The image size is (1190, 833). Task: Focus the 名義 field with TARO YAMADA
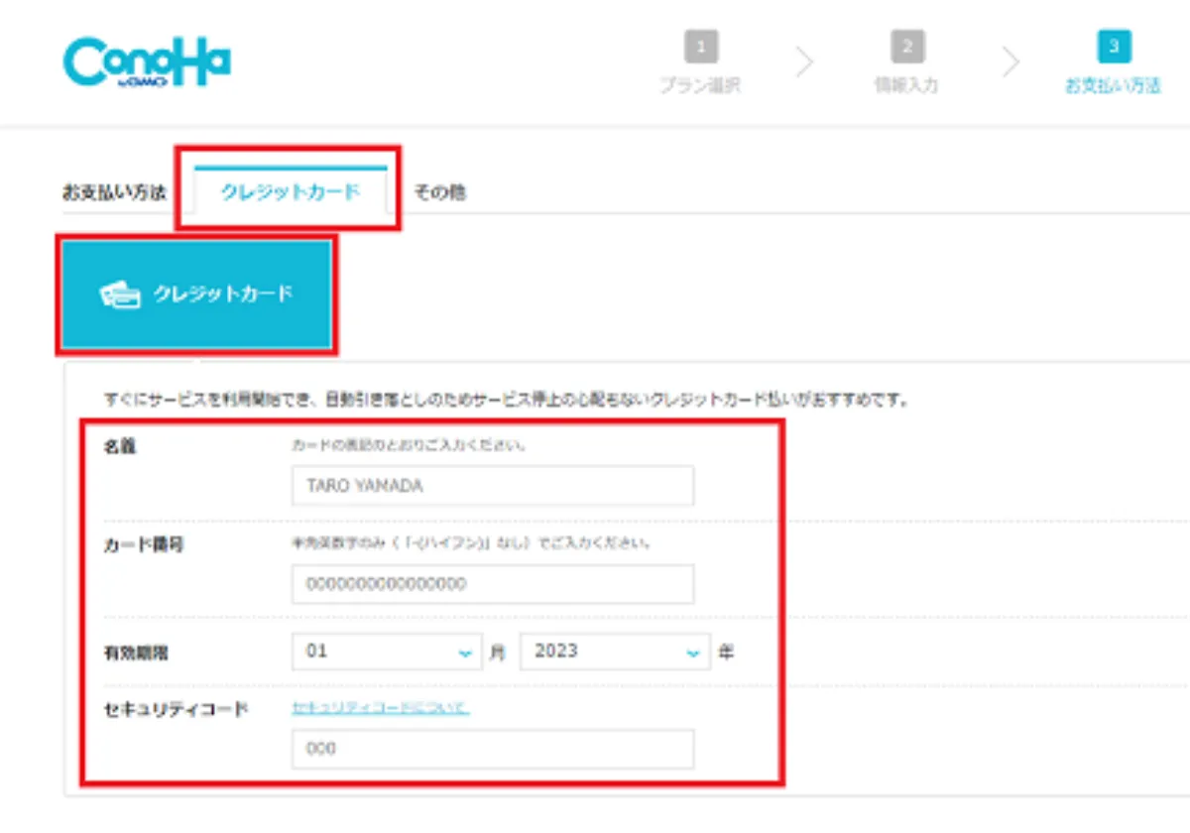[492, 486]
